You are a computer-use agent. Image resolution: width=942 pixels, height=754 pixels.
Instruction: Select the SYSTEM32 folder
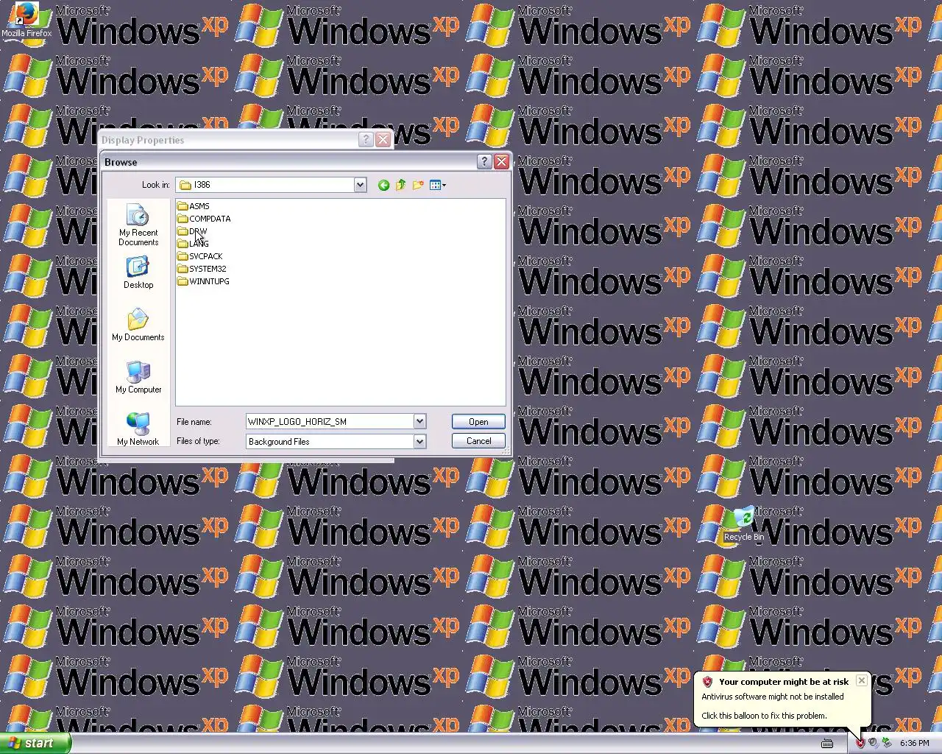tap(202, 269)
